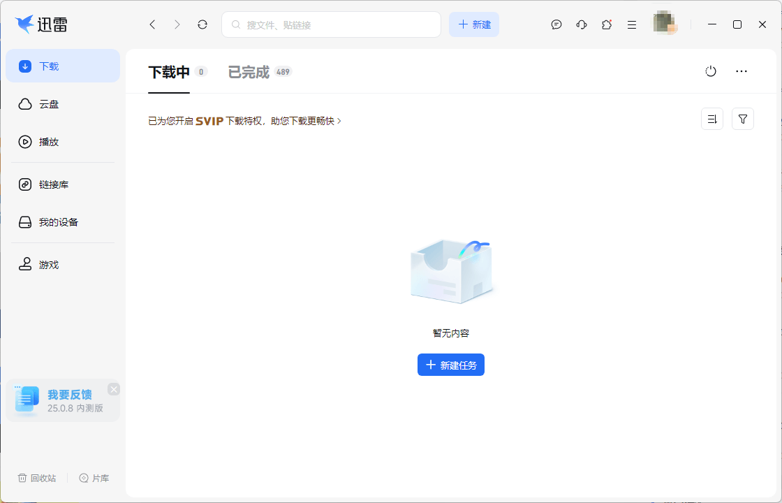Open 游戏 in the sidebar
This screenshot has height=503, width=782.
(63, 265)
